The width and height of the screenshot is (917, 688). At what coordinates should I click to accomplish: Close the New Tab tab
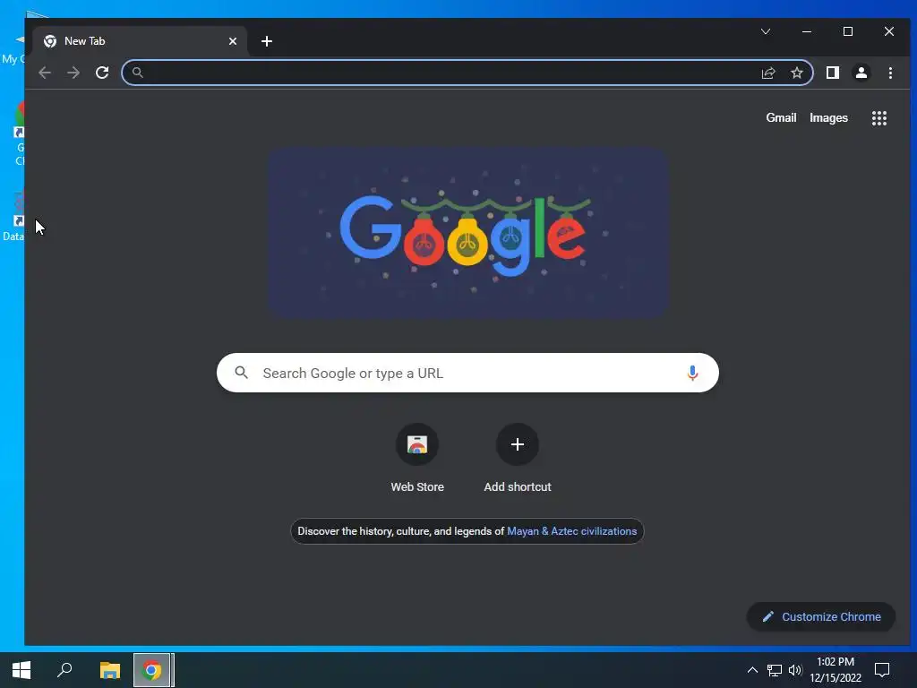(x=233, y=41)
